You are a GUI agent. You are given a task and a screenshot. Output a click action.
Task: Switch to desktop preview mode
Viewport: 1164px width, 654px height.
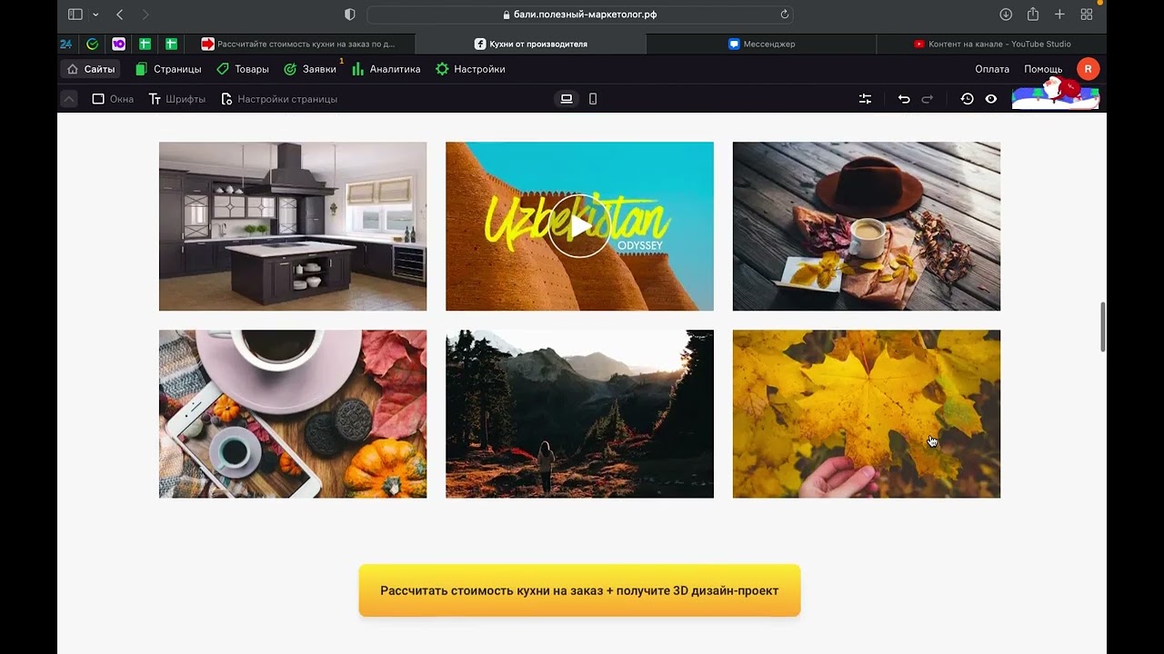click(x=567, y=99)
